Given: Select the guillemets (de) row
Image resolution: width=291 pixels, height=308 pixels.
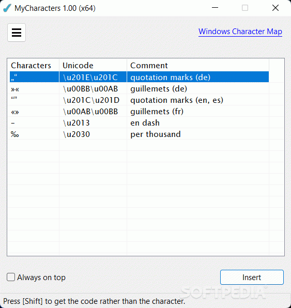Looking at the screenshot, I should (x=139, y=88).
